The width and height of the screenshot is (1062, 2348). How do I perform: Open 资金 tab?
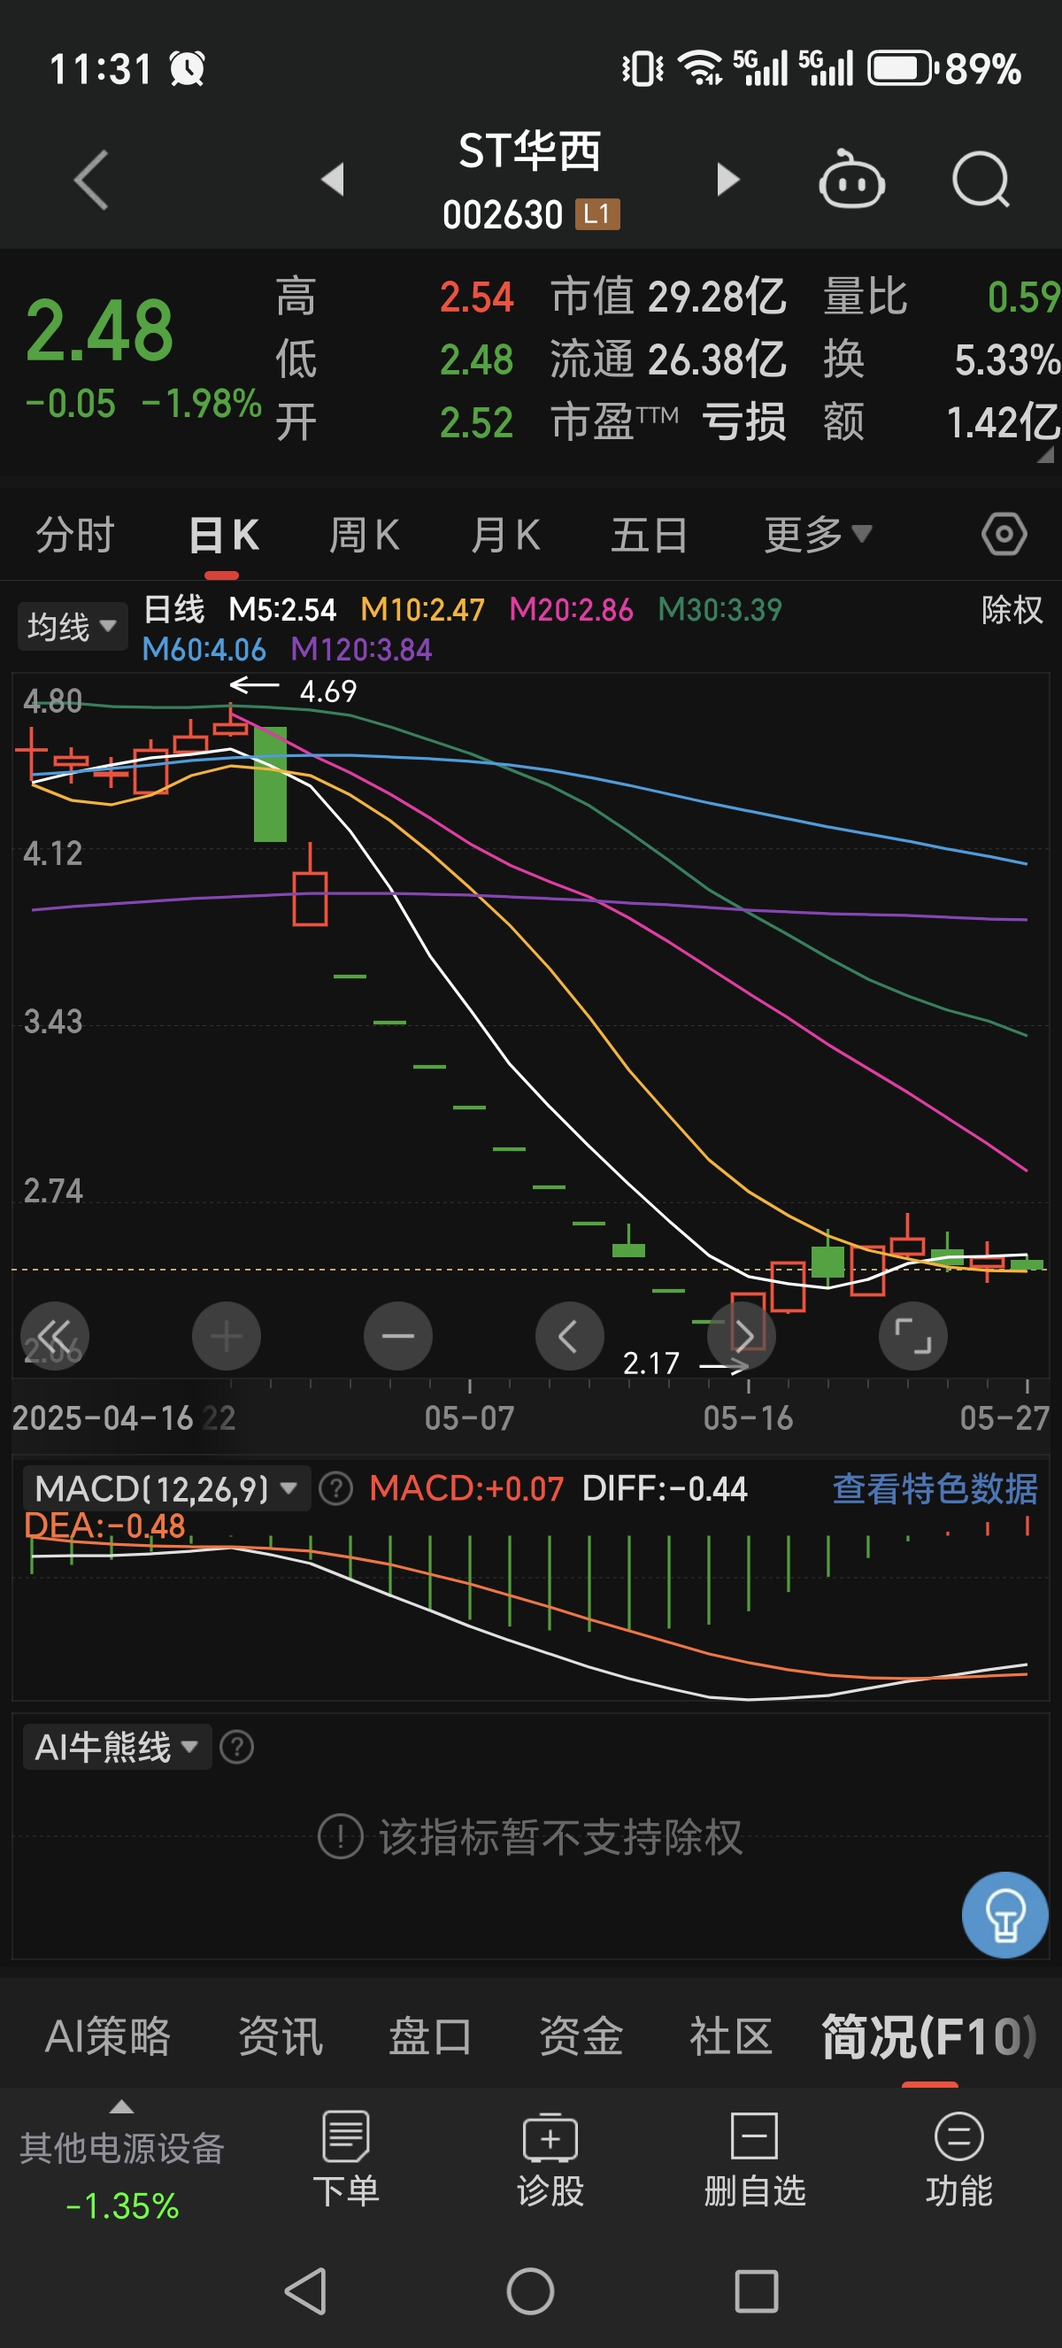pos(581,2035)
